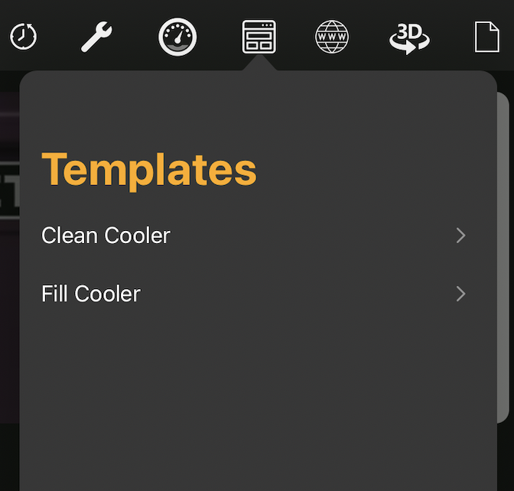
Task: Select the wrench tools icon
Action: pos(96,37)
